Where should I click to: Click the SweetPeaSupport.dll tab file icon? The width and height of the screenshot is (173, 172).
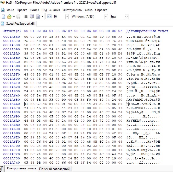click(3, 24)
